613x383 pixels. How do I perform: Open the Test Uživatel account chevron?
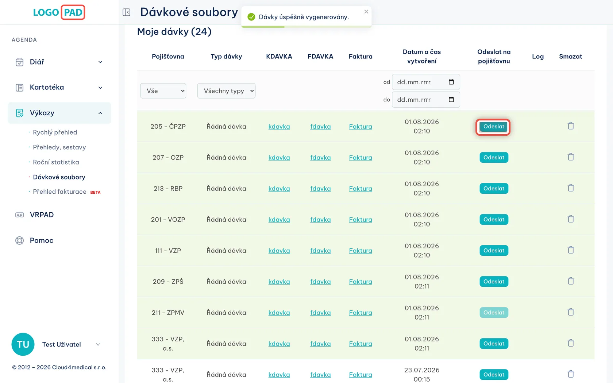pyautogui.click(x=98, y=344)
